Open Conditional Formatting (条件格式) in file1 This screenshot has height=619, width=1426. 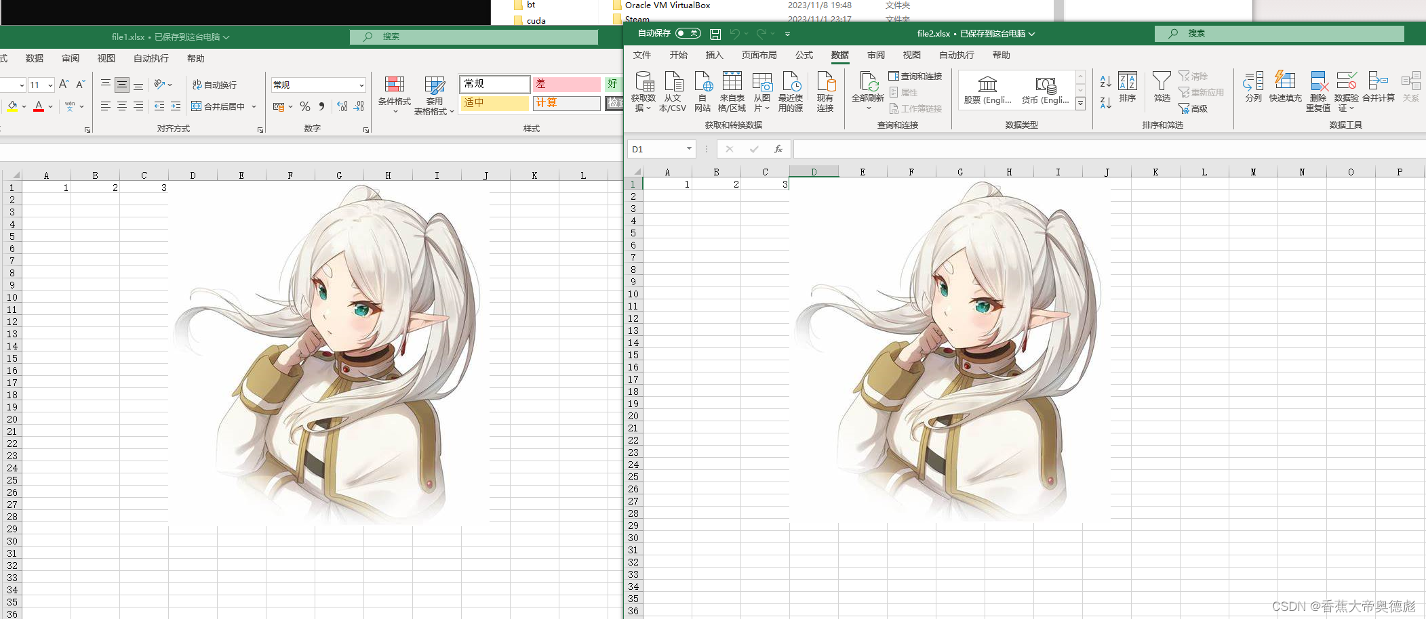[395, 93]
